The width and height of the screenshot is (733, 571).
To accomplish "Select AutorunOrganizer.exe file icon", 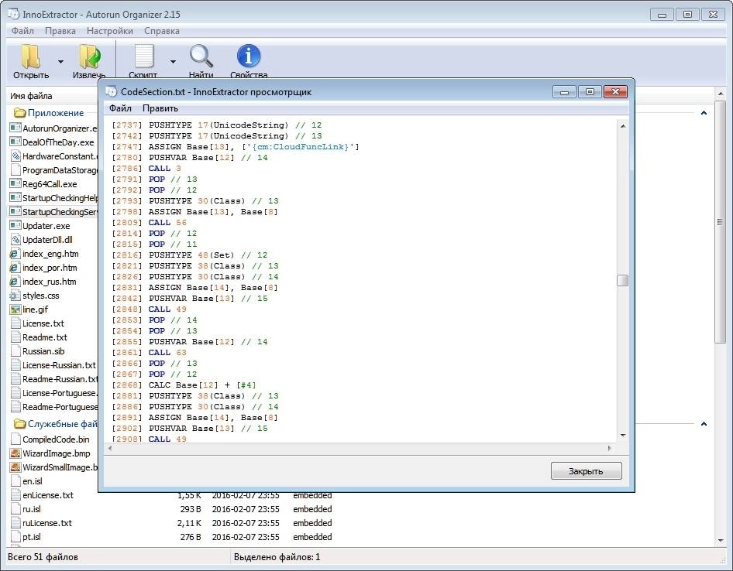I will pyautogui.click(x=15, y=128).
